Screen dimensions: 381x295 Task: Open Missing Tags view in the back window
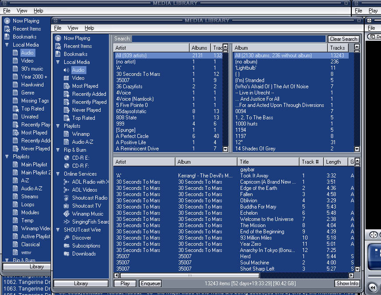pyautogui.click(x=35, y=101)
